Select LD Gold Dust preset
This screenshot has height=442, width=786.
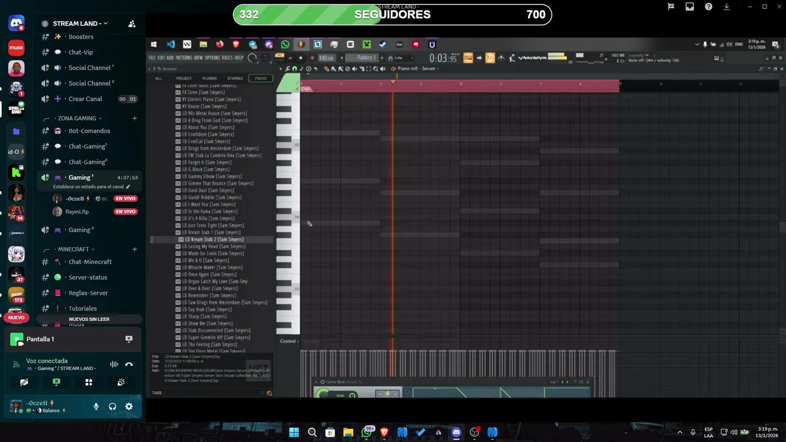(x=208, y=190)
